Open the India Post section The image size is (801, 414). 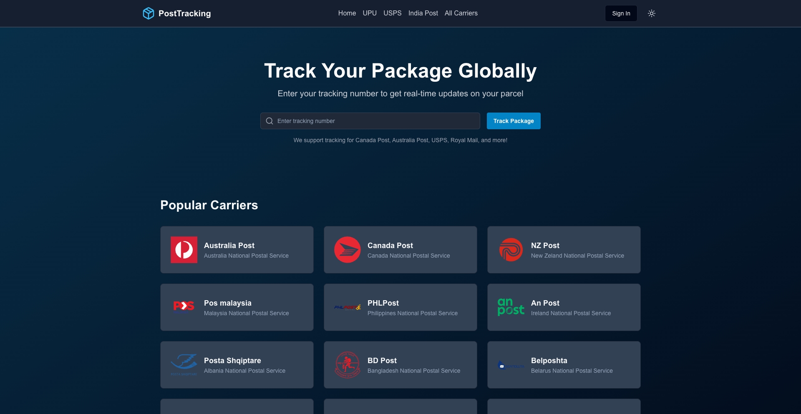click(x=423, y=13)
